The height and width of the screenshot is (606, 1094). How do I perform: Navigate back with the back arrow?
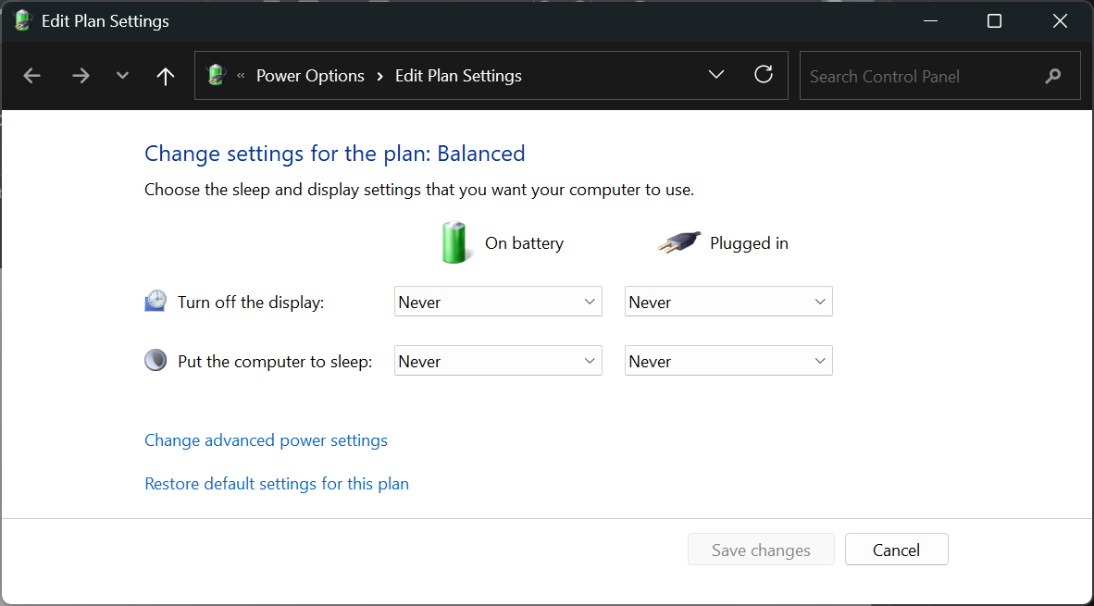[x=31, y=75]
